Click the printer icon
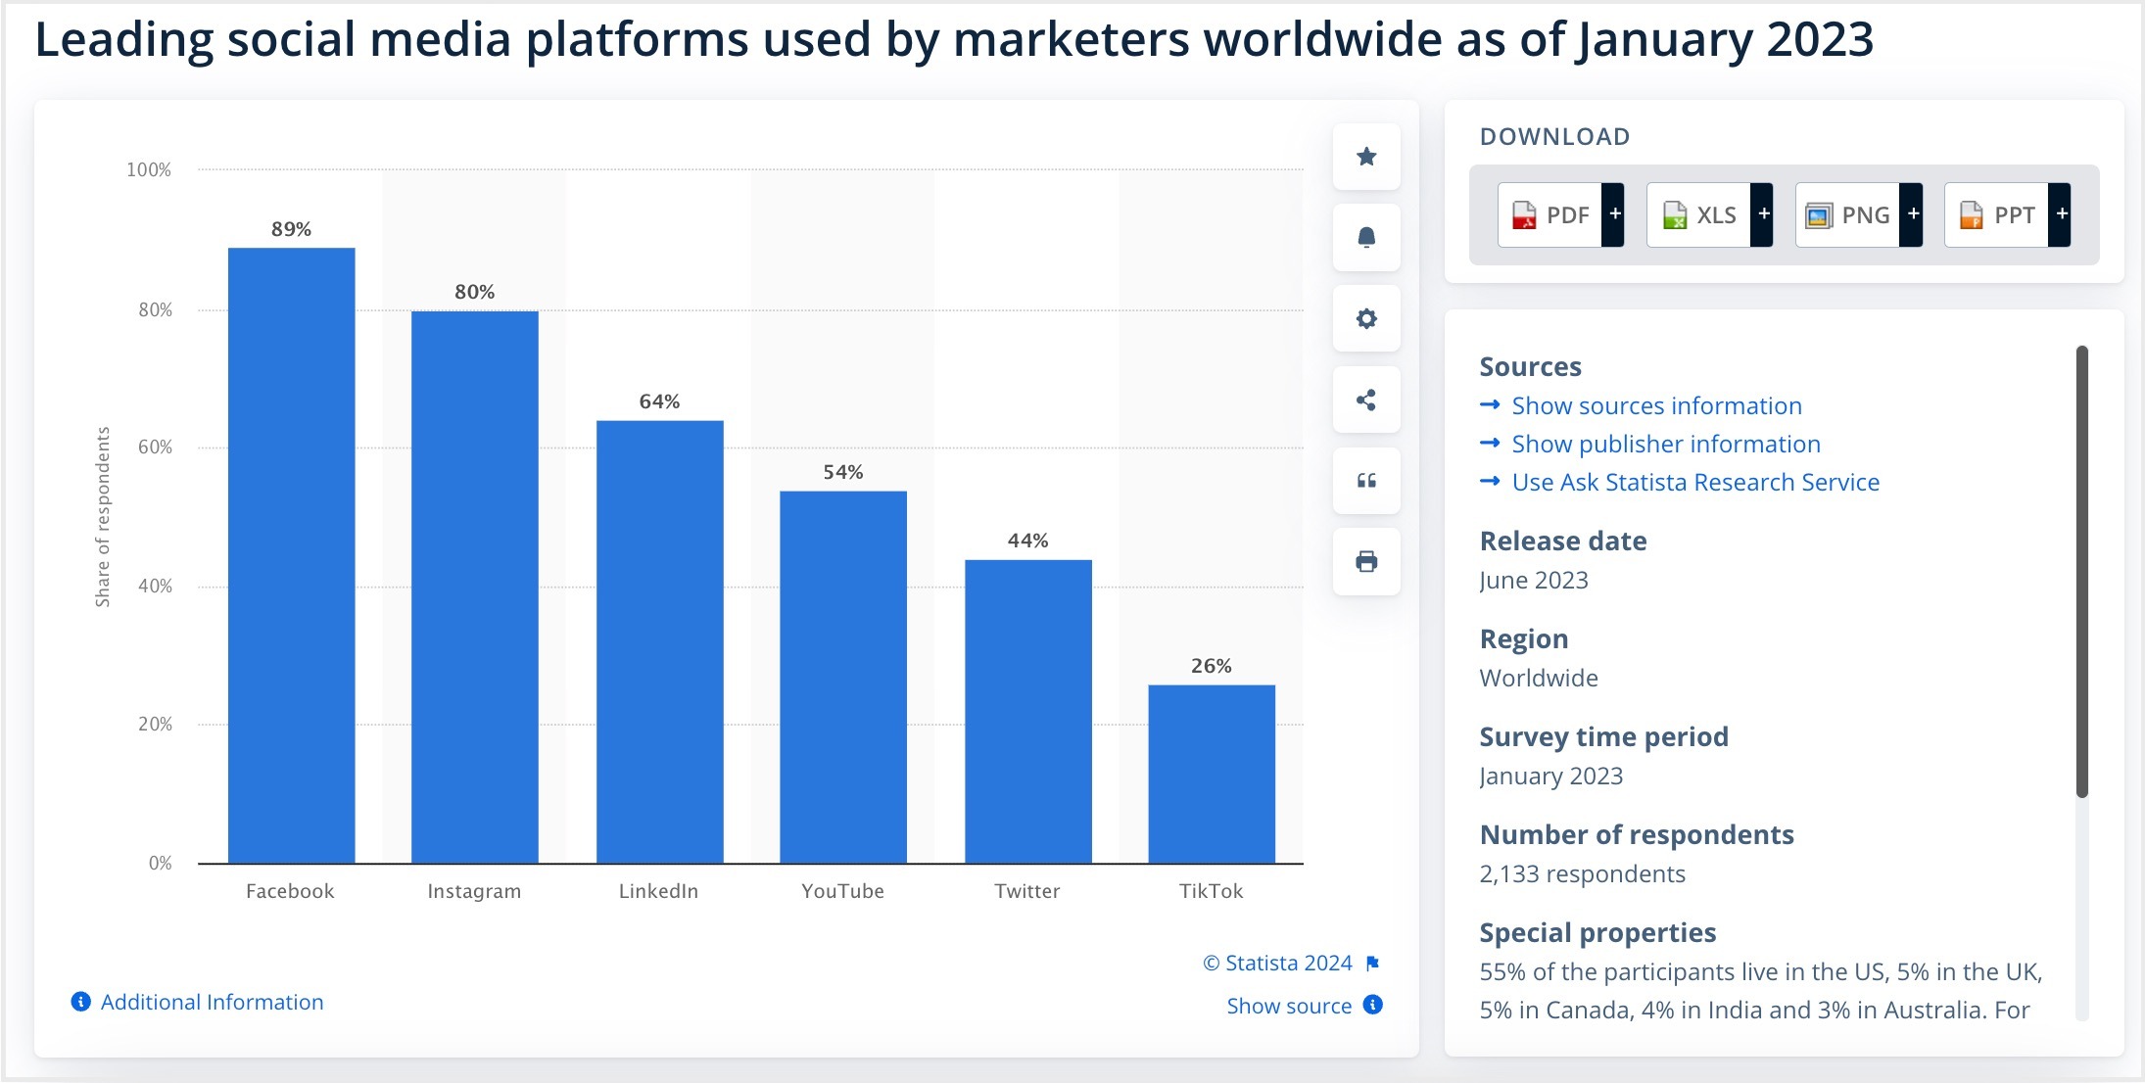The image size is (2145, 1083). pyautogui.click(x=1366, y=561)
